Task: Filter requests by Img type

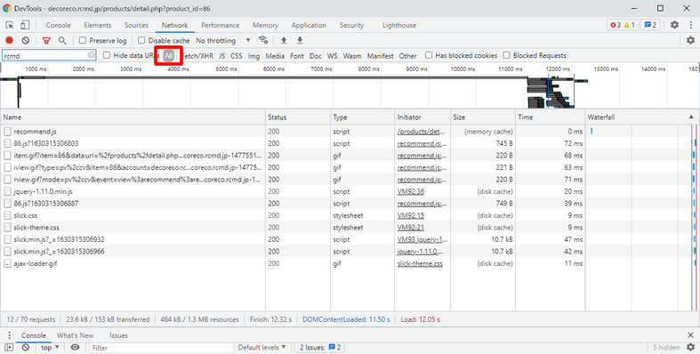Action: point(253,56)
